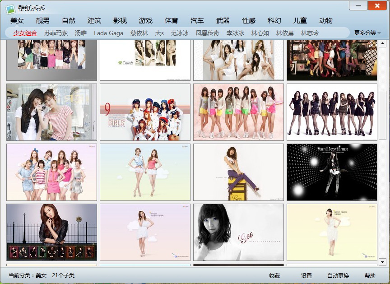
Task: Open the YoonA wallpaper thumbnail
Action: tap(145, 60)
